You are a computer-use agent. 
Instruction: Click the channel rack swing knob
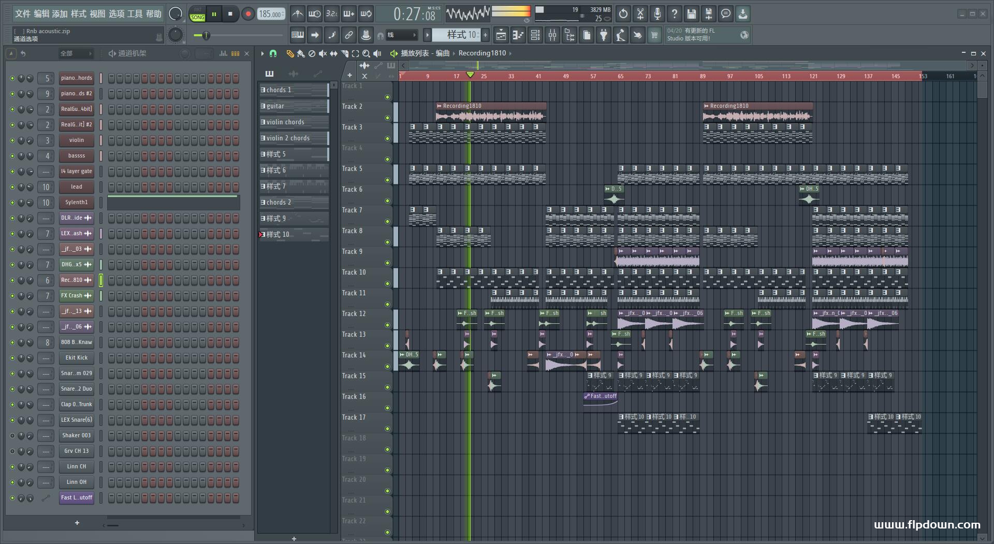point(185,53)
